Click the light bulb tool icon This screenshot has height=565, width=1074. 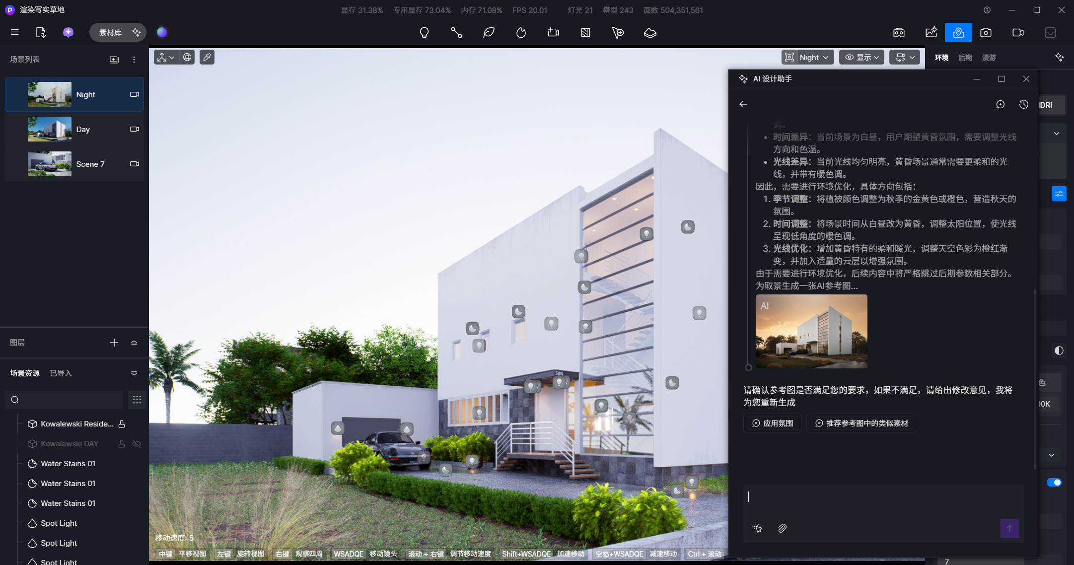tap(424, 33)
